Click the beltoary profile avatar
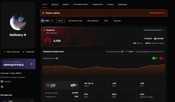 18,22
